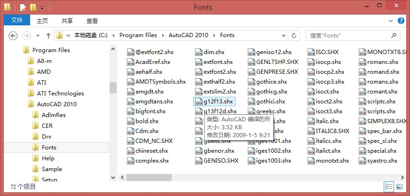Viewport: 410px width, 196px height.
Task: Click horizontal scrollbar left arrow
Action: point(122,178)
